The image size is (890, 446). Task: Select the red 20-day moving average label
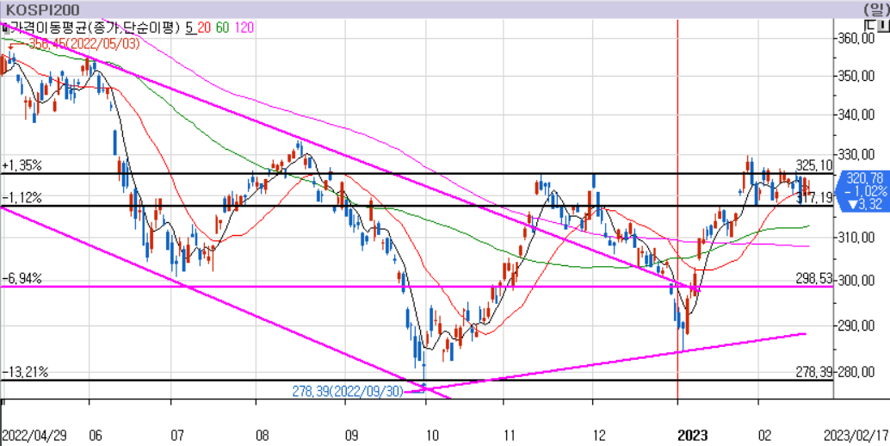203,28
